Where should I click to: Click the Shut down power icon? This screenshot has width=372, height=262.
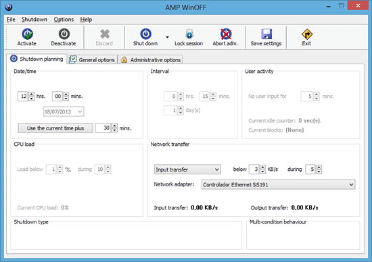tap(145, 34)
